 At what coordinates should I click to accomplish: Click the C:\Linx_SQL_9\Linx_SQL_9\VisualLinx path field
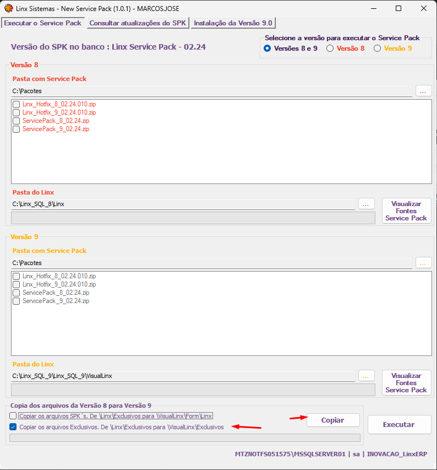pyautogui.click(x=183, y=376)
